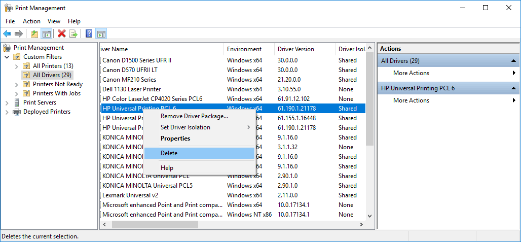Choose Help in the context menu

click(199, 168)
